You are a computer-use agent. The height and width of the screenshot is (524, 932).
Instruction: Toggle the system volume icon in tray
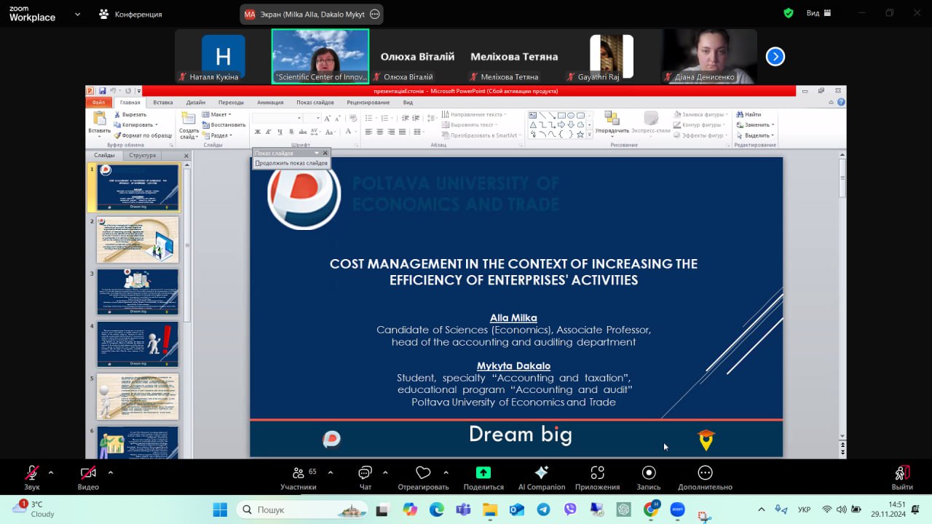click(x=842, y=509)
